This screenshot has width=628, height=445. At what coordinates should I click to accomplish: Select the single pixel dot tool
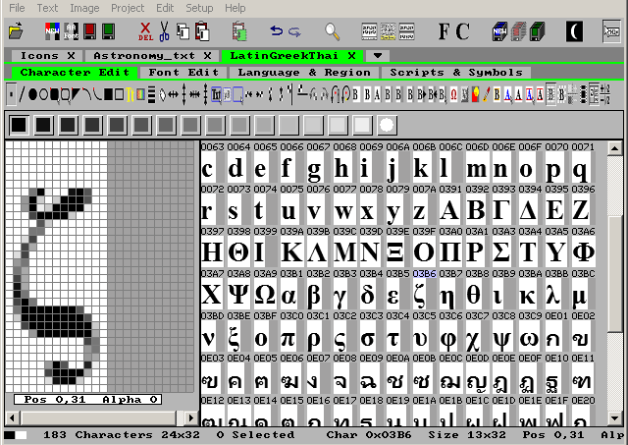pos(11,94)
